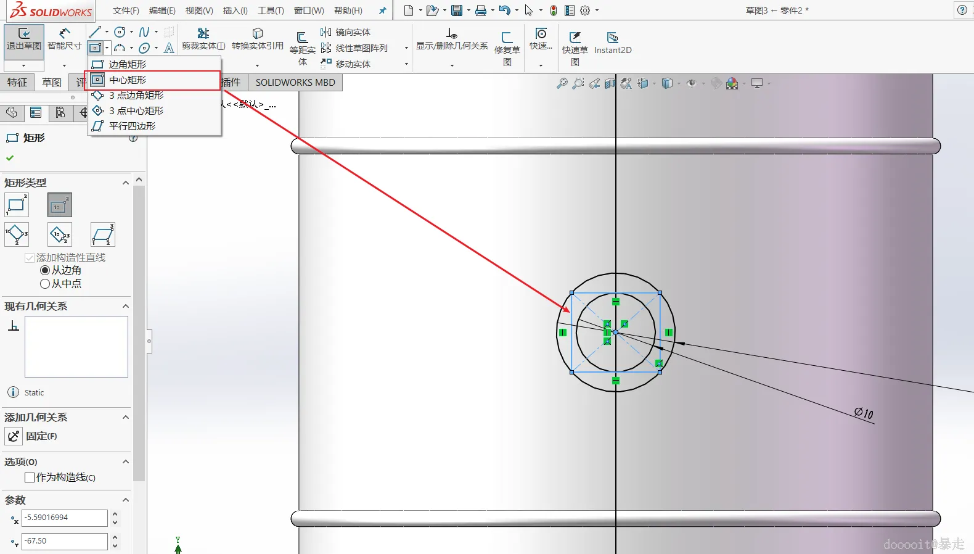Switch to the SOLIDWORKS MBD tab
The height and width of the screenshot is (554, 974).
295,83
